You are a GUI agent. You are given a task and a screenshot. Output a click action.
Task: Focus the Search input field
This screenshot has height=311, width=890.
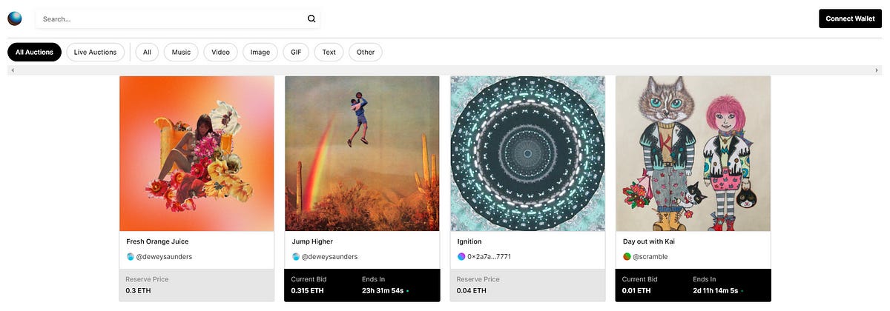171,19
